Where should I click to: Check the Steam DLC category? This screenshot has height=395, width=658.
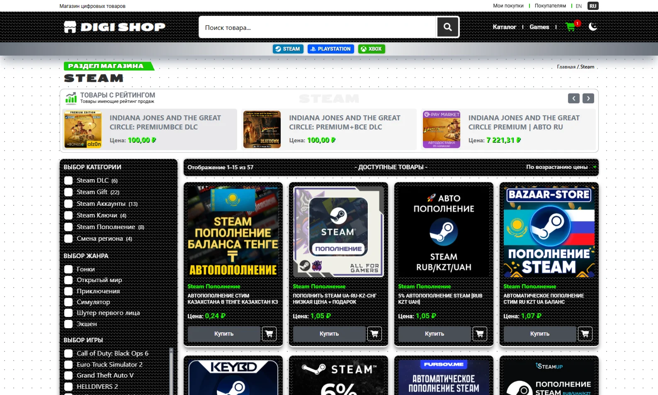[x=68, y=180]
